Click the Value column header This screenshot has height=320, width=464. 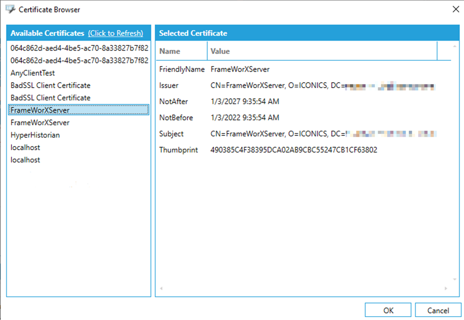[x=322, y=51]
